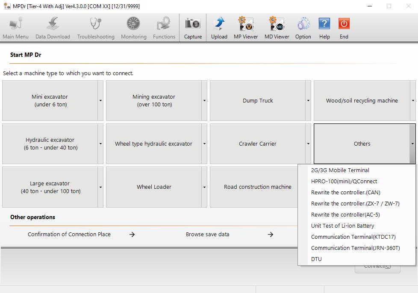Select the Dump Truck machine button
The width and height of the screenshot is (418, 293).
click(258, 101)
